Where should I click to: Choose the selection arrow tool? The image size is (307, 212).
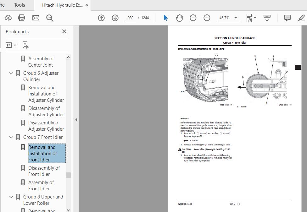166,18
